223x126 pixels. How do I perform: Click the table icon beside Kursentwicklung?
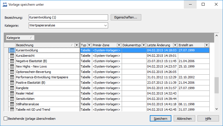point(12,50)
